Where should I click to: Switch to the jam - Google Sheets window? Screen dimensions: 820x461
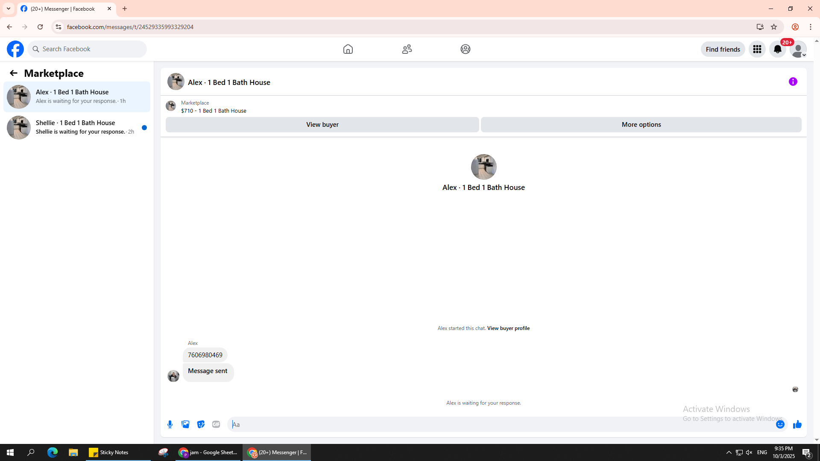pyautogui.click(x=208, y=452)
